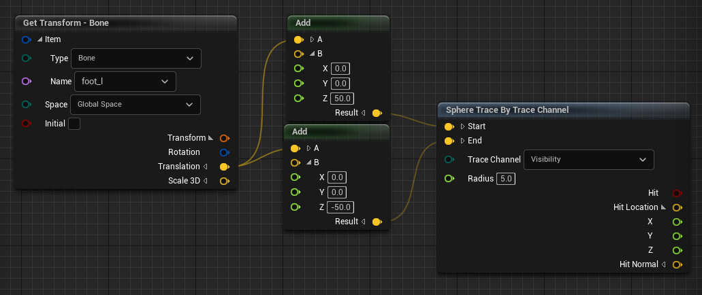Click the Hit Location X output pin
The width and height of the screenshot is (702, 295).
(x=677, y=222)
